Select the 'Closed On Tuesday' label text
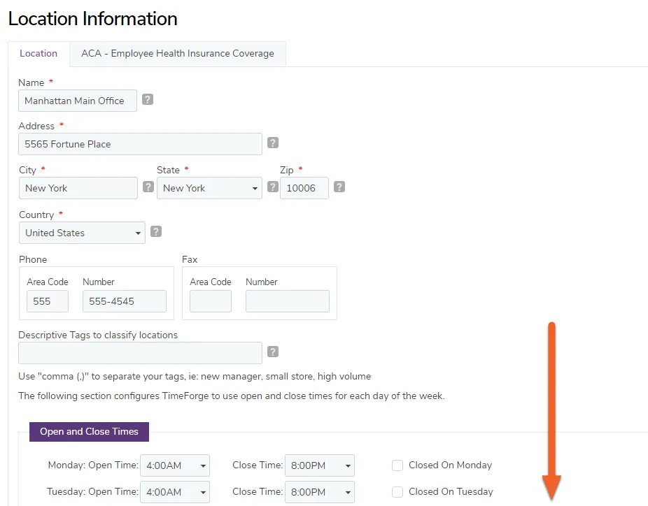The width and height of the screenshot is (648, 506). pos(451,491)
